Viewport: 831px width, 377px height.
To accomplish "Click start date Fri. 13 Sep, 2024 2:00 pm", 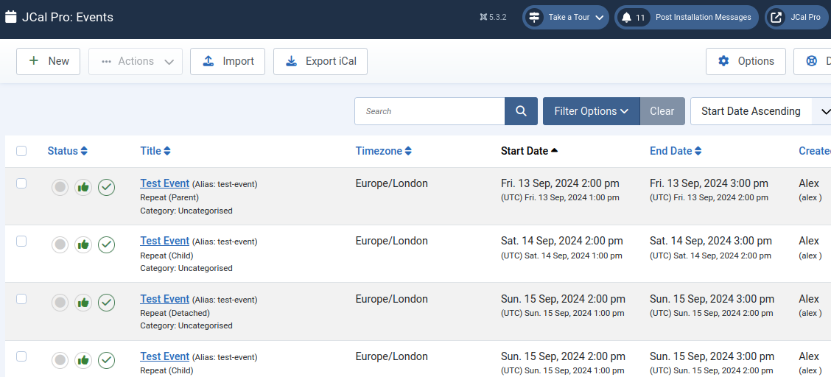I will (x=560, y=183).
